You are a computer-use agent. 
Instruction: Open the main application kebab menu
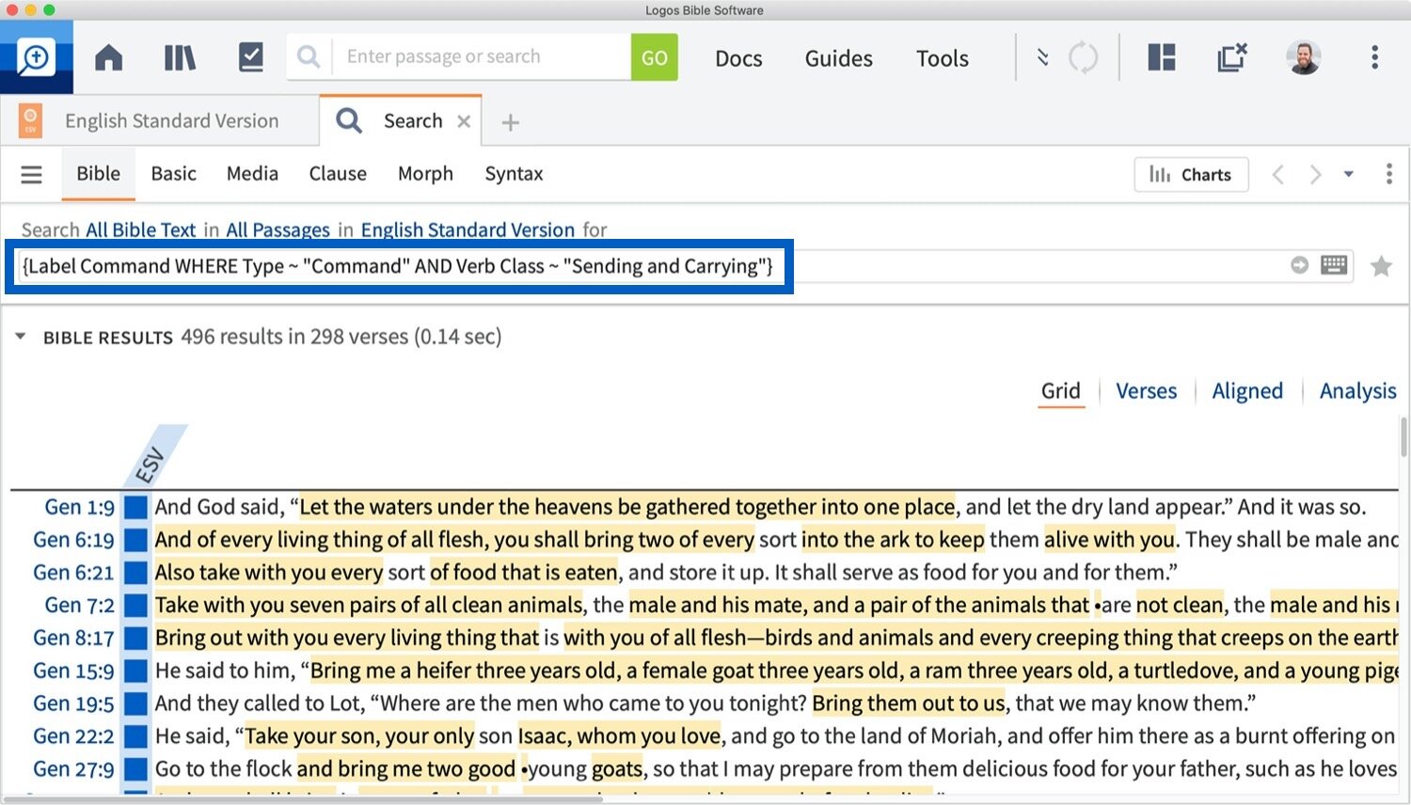(x=1374, y=57)
